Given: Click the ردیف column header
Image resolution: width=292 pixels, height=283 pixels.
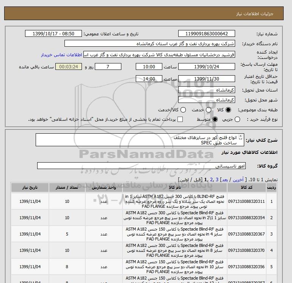Looking at the screenshot, I should 272,188.
